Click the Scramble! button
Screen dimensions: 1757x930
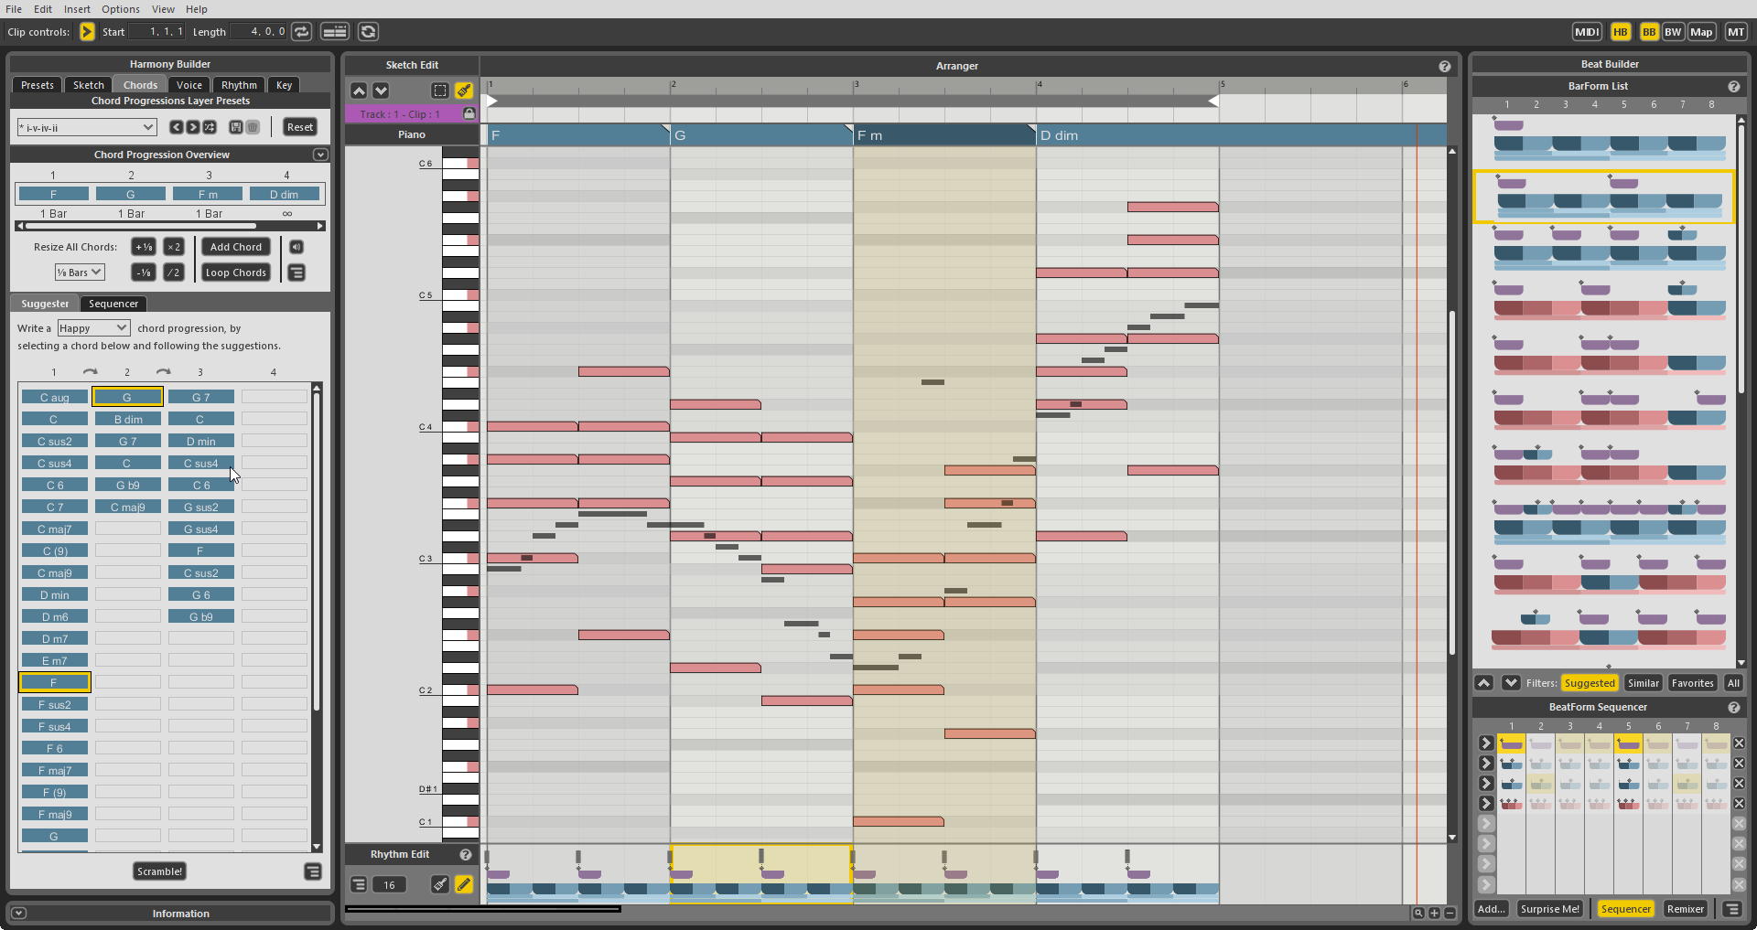(160, 871)
